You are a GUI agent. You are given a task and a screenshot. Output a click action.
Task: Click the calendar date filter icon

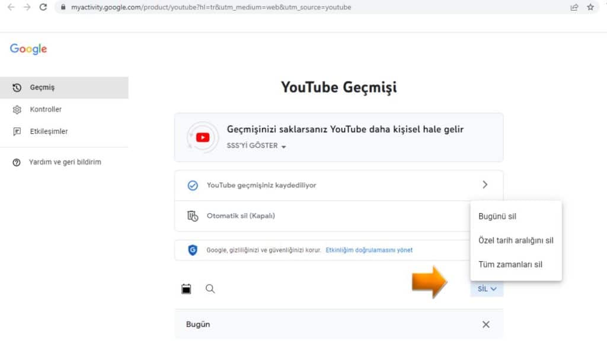pos(186,289)
